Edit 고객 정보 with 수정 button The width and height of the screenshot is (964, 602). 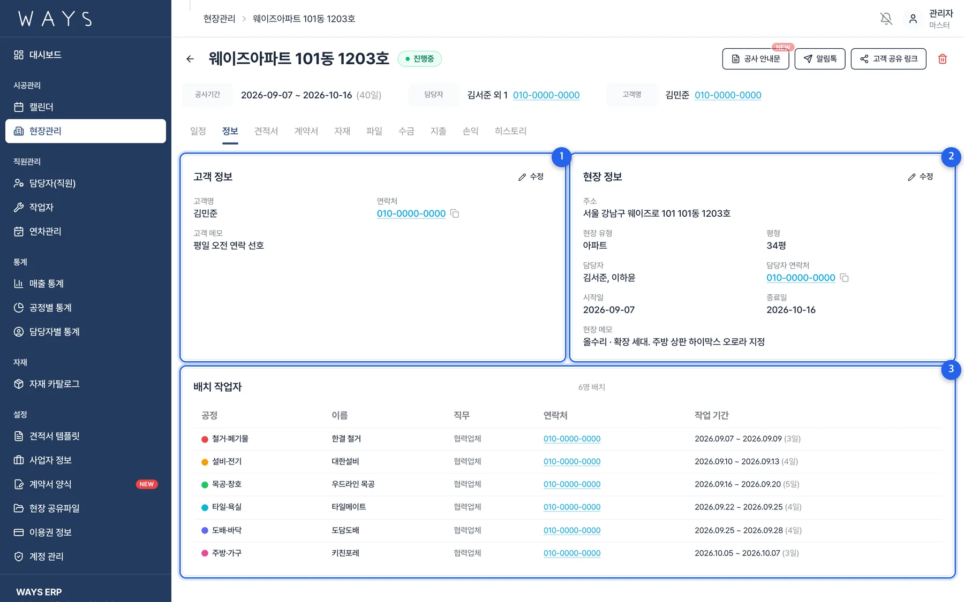531,177
